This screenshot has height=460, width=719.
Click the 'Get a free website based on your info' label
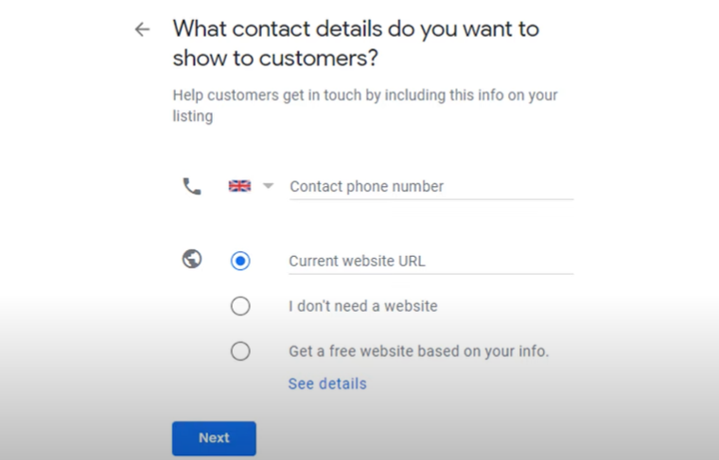coord(418,351)
